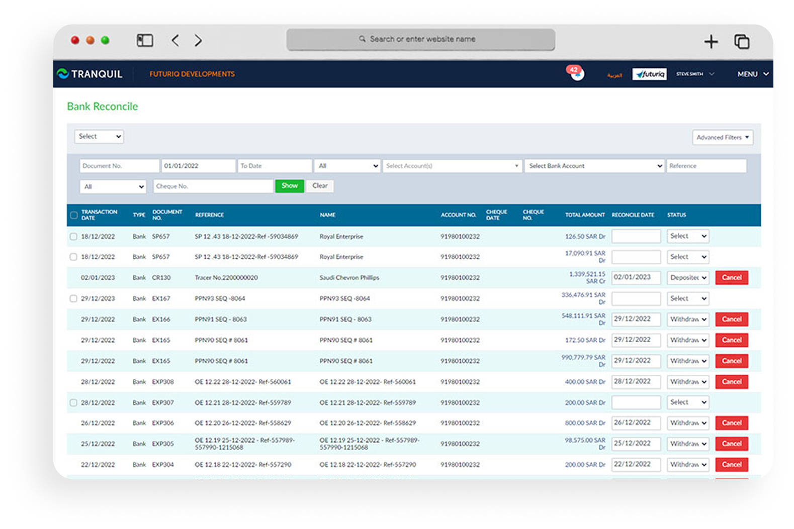The image size is (794, 529).
Task: Open the notifications bell with 42 badge
Action: point(576,74)
